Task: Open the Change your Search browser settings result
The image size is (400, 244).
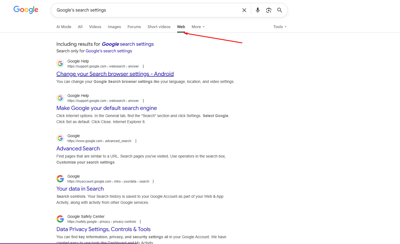Action: [115, 74]
